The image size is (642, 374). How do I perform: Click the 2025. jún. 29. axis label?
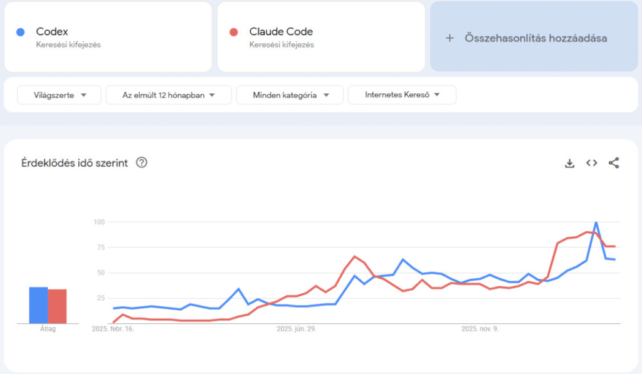click(297, 328)
